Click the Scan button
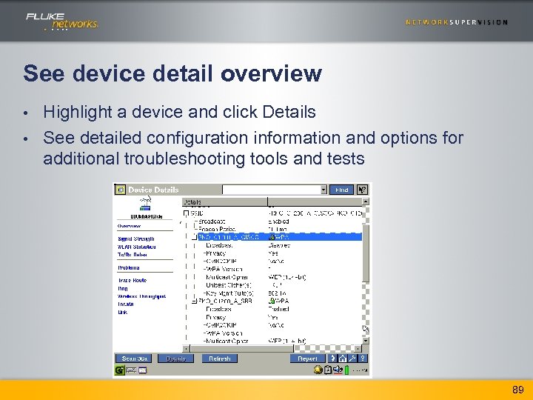Screen dimensions: 533x400 tap(134, 359)
